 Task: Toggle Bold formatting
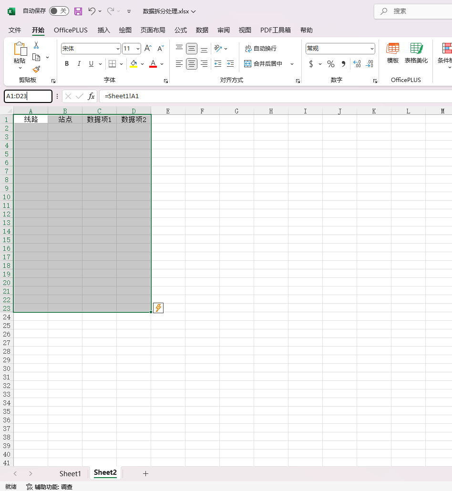click(x=67, y=64)
